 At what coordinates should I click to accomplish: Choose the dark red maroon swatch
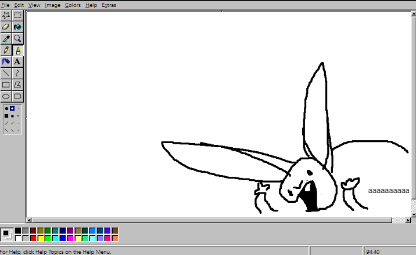[x=33, y=231]
